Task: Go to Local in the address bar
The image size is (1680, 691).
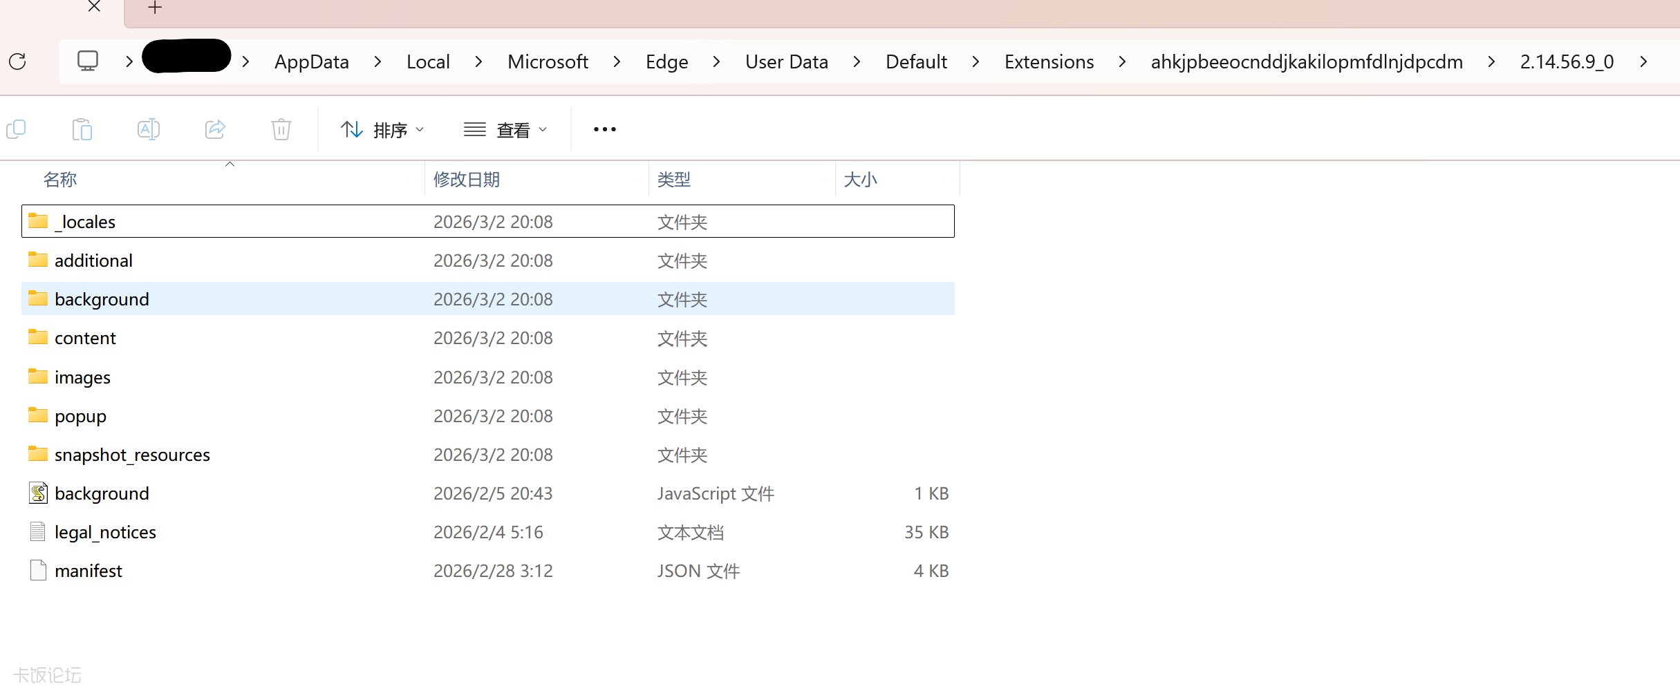Action: click(428, 61)
